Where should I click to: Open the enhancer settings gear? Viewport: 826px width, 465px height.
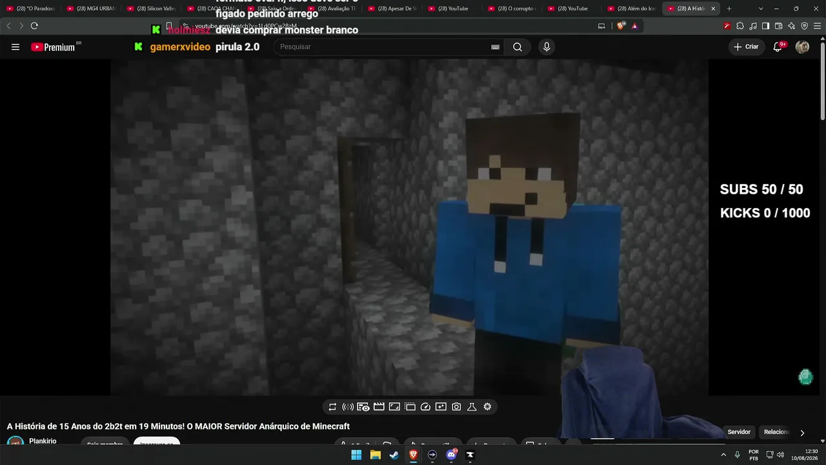tap(487, 407)
